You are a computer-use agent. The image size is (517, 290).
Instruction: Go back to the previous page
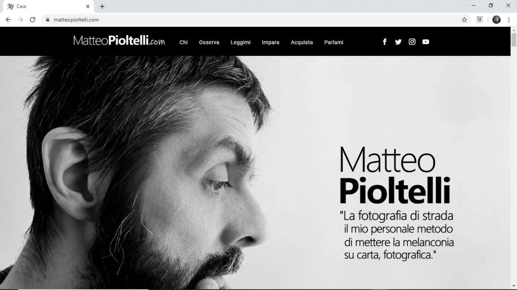[x=8, y=19]
